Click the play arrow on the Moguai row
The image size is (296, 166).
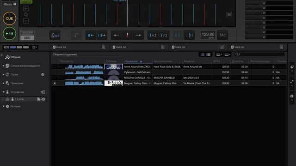[55, 83]
